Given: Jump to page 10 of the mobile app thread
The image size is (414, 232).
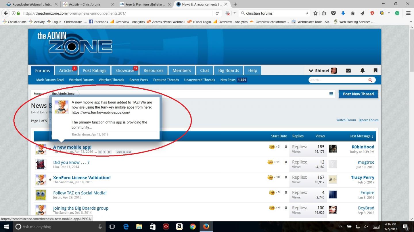Looking at the screenshot, I should (109, 152).
